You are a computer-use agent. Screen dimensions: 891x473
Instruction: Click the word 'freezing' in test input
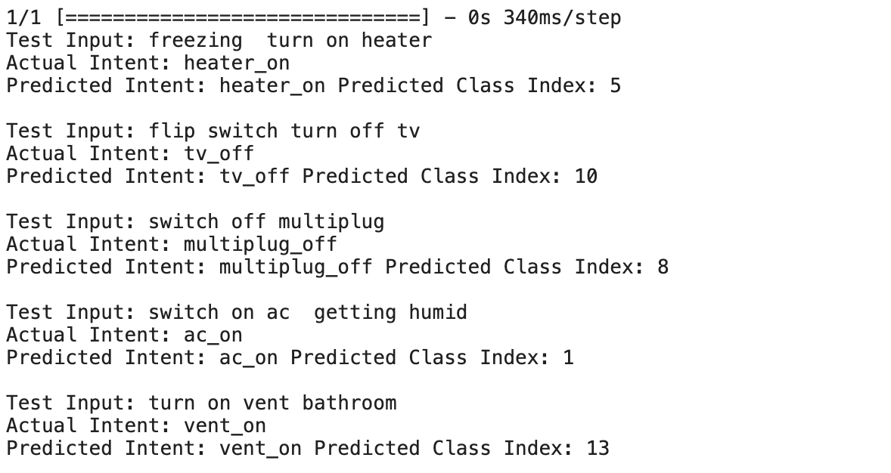pyautogui.click(x=196, y=40)
